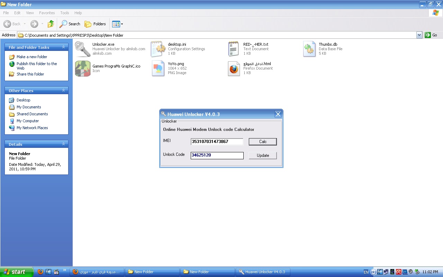Open the Help menu
Image resolution: width=443 pixels, height=277 pixels.
[78, 13]
